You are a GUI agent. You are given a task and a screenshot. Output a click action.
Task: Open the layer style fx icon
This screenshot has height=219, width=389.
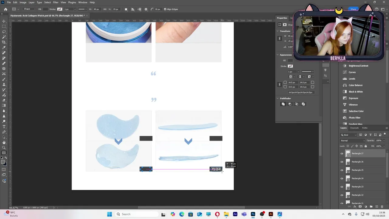[x=355, y=207]
